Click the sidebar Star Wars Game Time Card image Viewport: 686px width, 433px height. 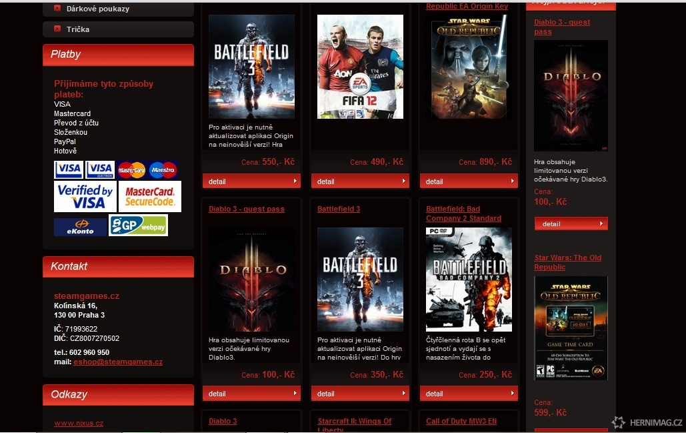(571, 328)
